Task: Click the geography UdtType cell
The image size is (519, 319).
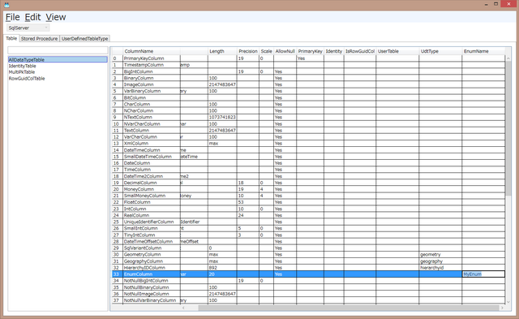Action: (440, 261)
